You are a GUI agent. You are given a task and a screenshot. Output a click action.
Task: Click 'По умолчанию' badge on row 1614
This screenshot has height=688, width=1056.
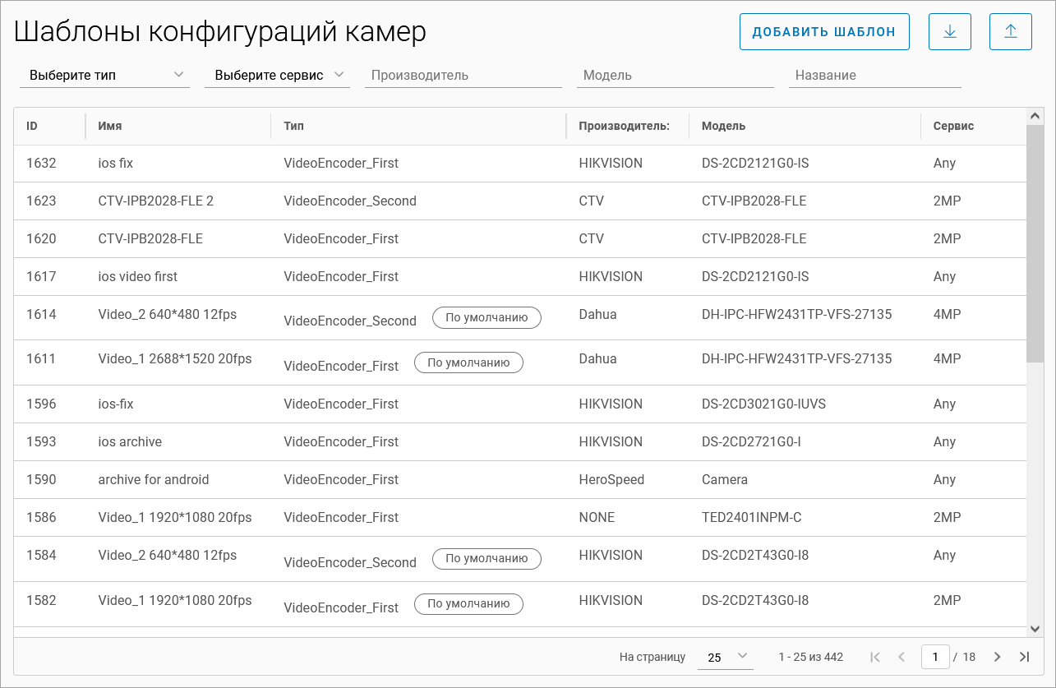(x=486, y=317)
